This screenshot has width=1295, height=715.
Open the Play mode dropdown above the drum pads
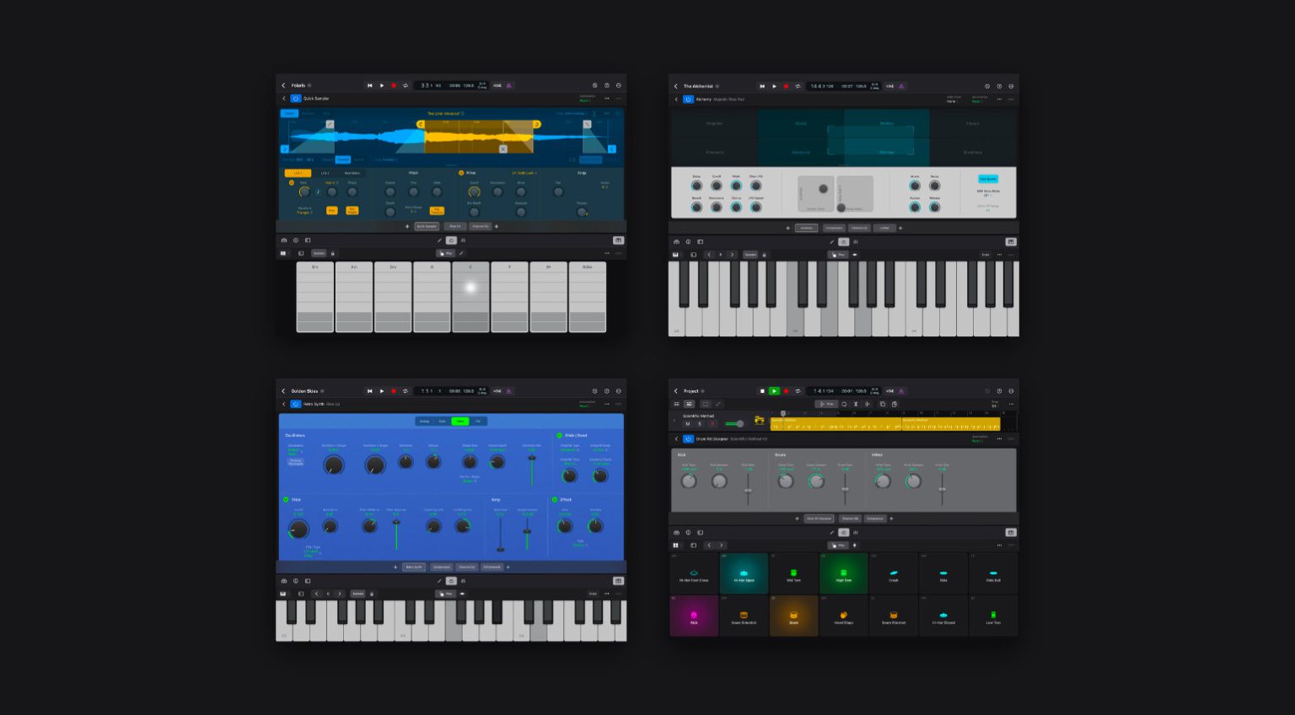coord(838,546)
